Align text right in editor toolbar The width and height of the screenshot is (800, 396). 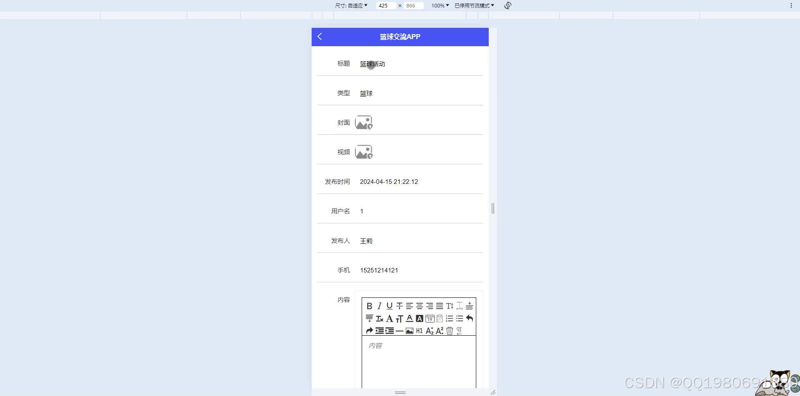click(x=429, y=306)
